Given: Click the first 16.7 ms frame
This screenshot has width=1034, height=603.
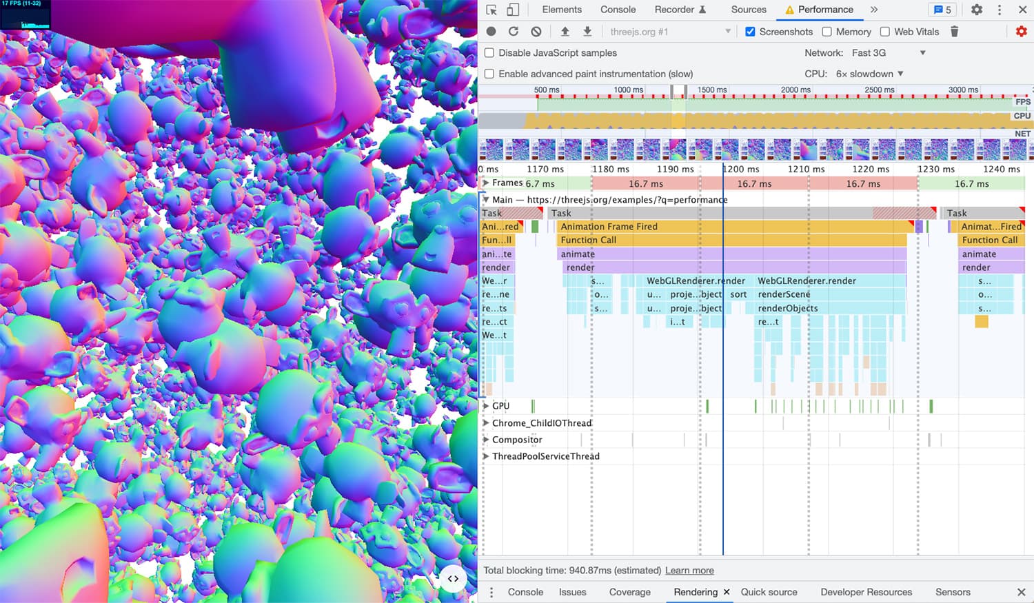Looking at the screenshot, I should (x=646, y=183).
